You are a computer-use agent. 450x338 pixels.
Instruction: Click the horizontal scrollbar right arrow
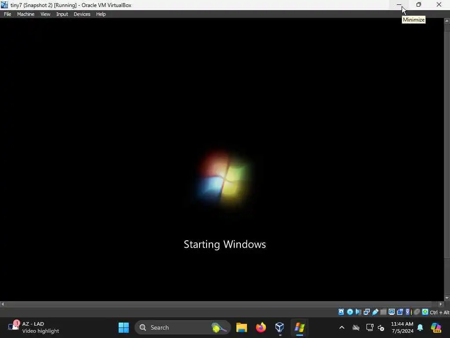[441, 304]
